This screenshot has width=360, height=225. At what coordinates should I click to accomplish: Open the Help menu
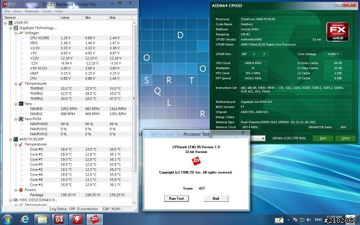coord(58,11)
